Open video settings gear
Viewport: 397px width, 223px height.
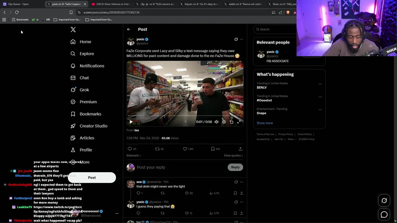point(224,122)
